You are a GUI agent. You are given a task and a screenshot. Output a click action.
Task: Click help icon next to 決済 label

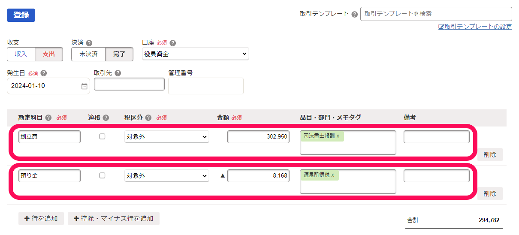(x=89, y=43)
